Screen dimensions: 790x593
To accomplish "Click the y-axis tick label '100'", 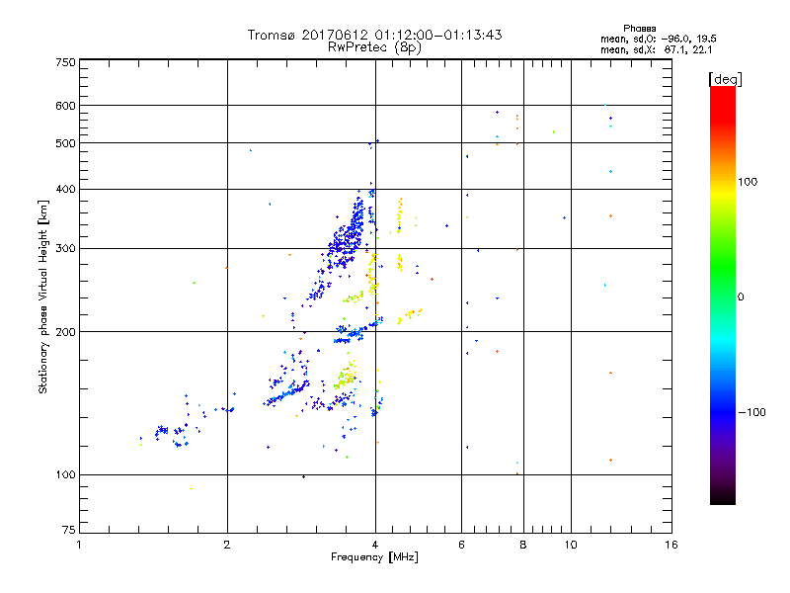I will point(65,474).
